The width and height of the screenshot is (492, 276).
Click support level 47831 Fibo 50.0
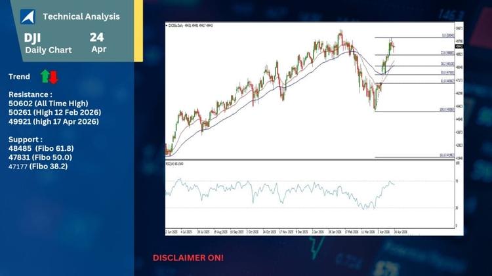coord(40,157)
